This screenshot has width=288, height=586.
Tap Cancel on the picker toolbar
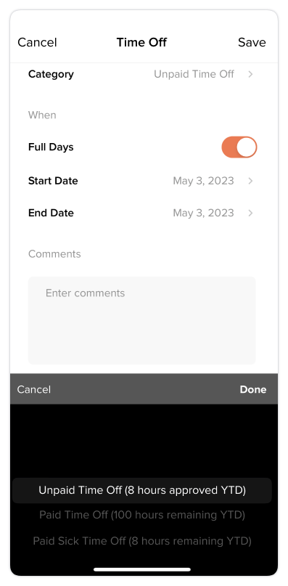click(33, 389)
